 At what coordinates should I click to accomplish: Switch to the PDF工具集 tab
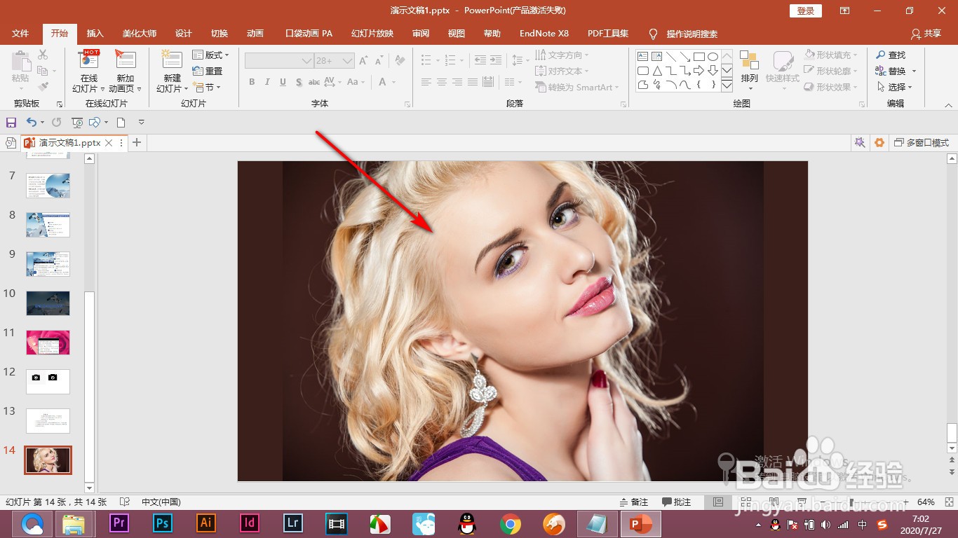pos(607,34)
